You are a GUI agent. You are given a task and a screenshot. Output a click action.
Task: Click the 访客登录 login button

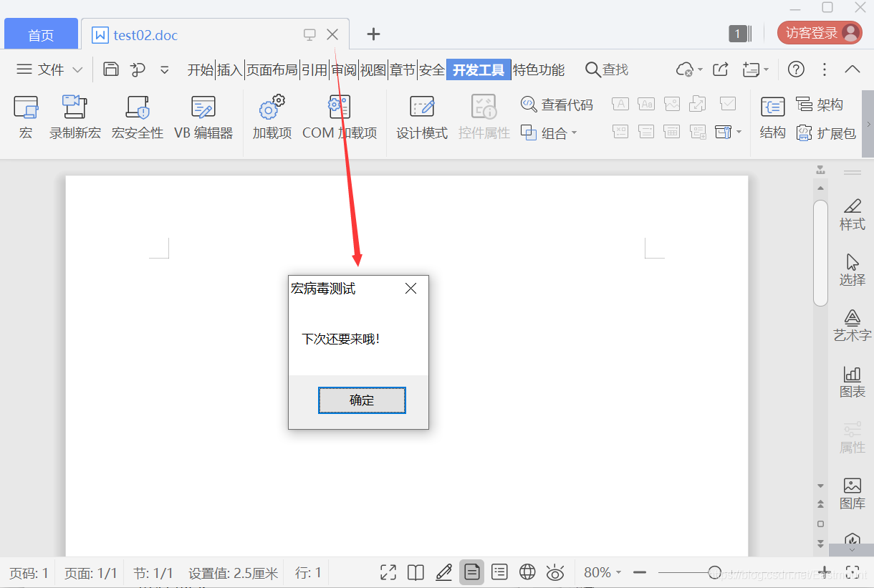click(x=820, y=33)
